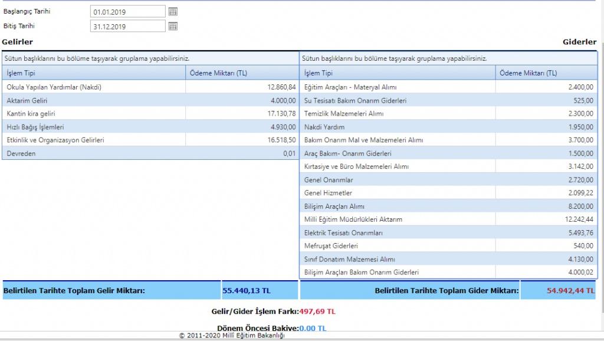Select 'Etkinlik ve Organizasyon Gelirleri' row

(x=150, y=140)
